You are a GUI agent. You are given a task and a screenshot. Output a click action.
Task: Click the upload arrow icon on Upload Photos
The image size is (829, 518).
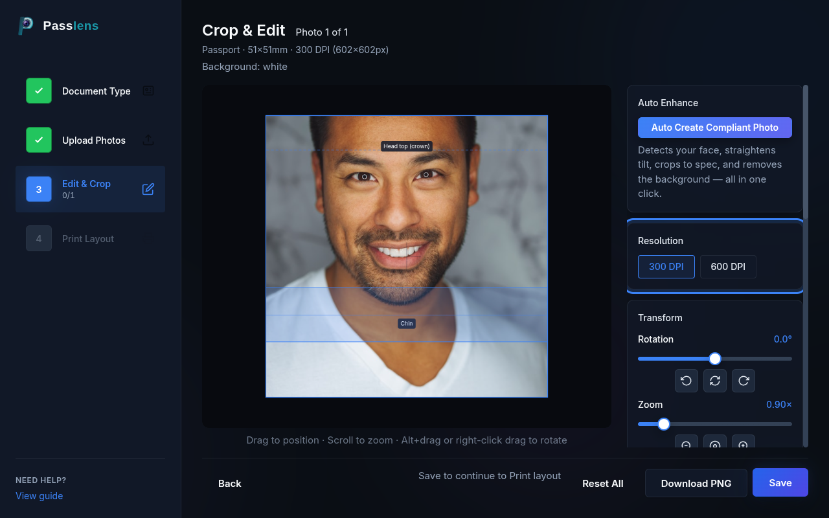click(148, 140)
